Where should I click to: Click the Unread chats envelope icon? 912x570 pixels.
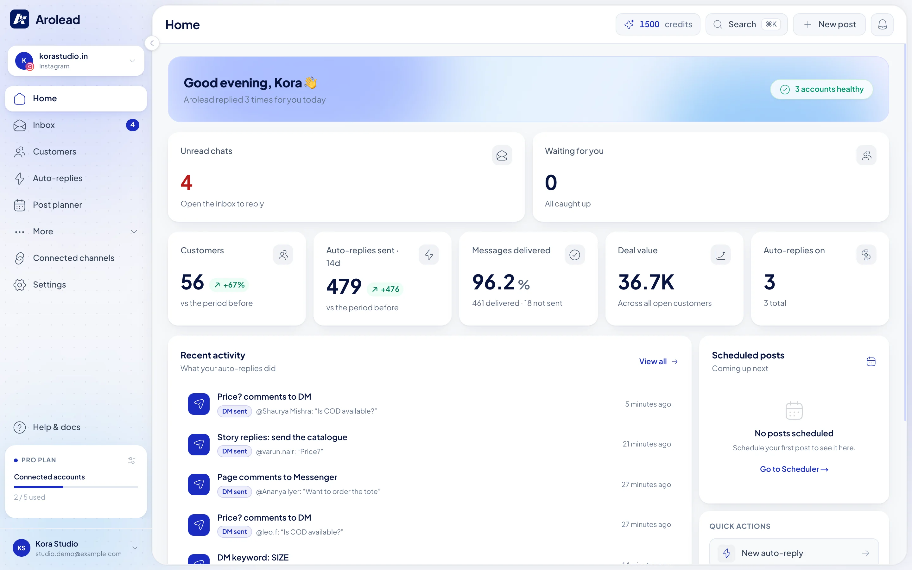pyautogui.click(x=502, y=155)
